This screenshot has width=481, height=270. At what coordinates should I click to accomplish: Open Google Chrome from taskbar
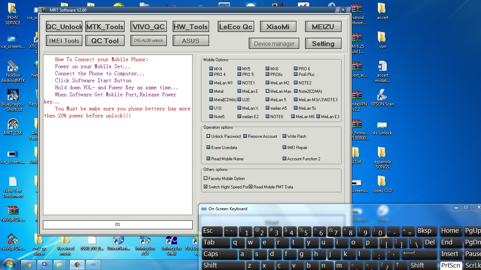29,265
